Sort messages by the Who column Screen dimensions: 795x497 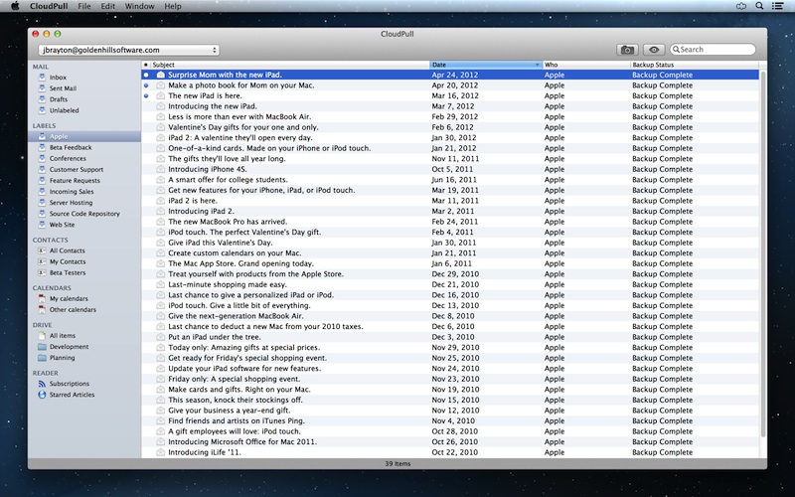(584, 65)
